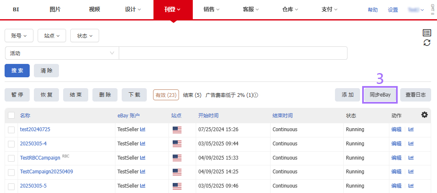Viewport: 437px width, 193px height.
Task: Open report chart icon in 20250305-4 action column
Action: pyautogui.click(x=411, y=143)
